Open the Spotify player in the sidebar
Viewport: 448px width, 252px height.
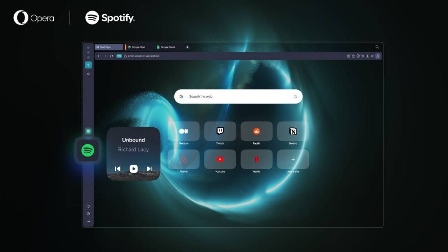click(88, 151)
